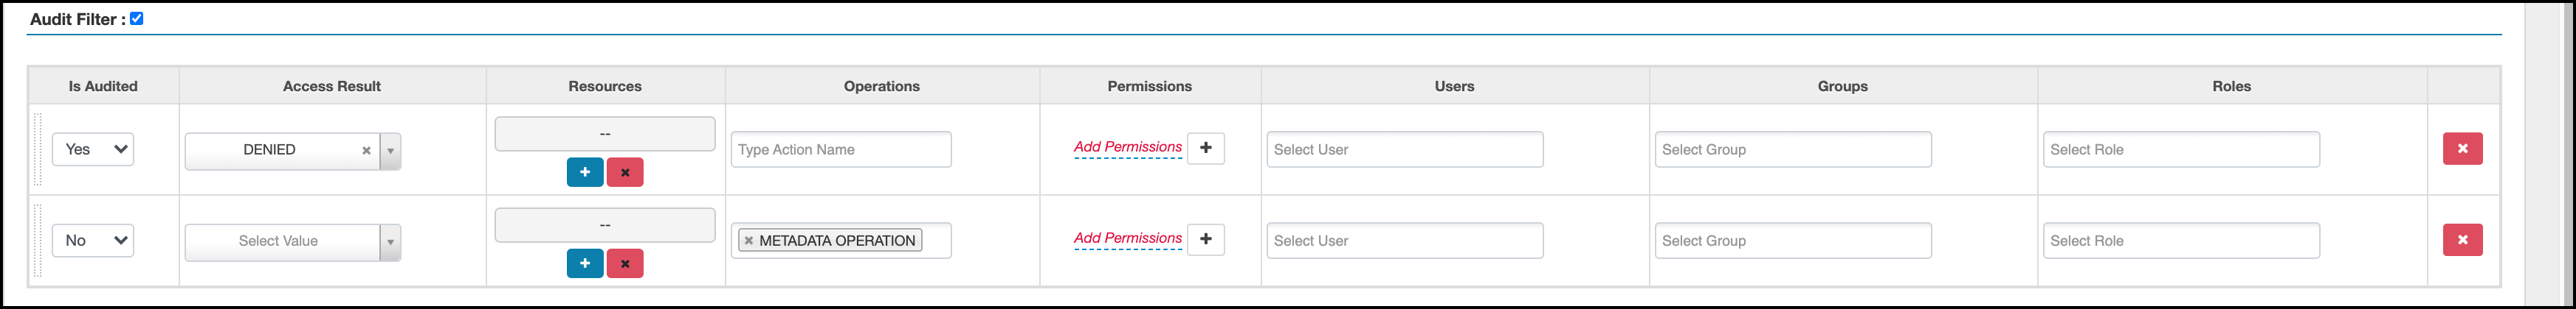Click plus button beside second Add Permissions
Viewport: 2576px width, 309px height.
[1206, 239]
